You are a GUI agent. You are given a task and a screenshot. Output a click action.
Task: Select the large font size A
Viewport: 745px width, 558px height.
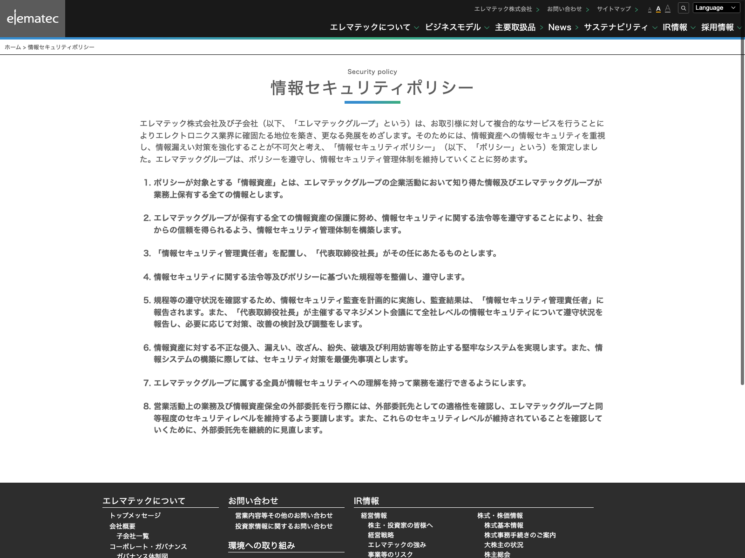click(x=668, y=8)
